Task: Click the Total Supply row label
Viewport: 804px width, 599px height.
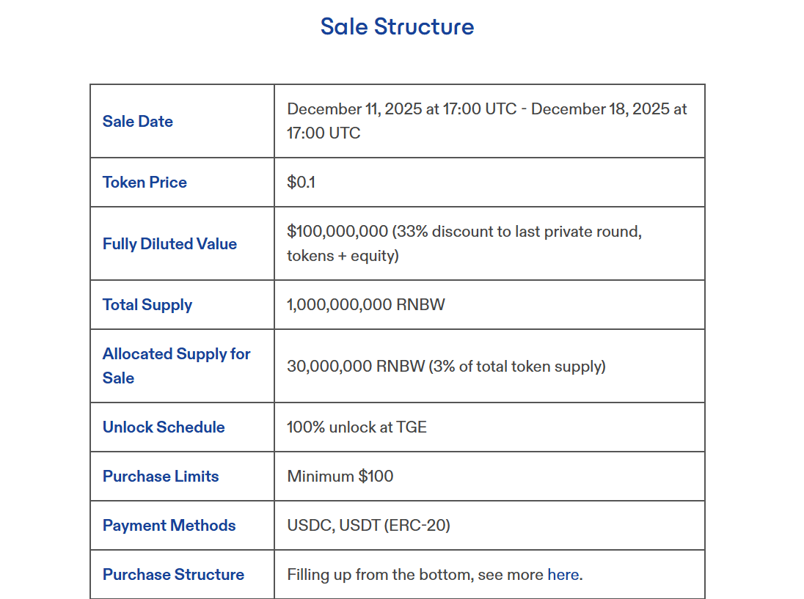Action: 147,305
